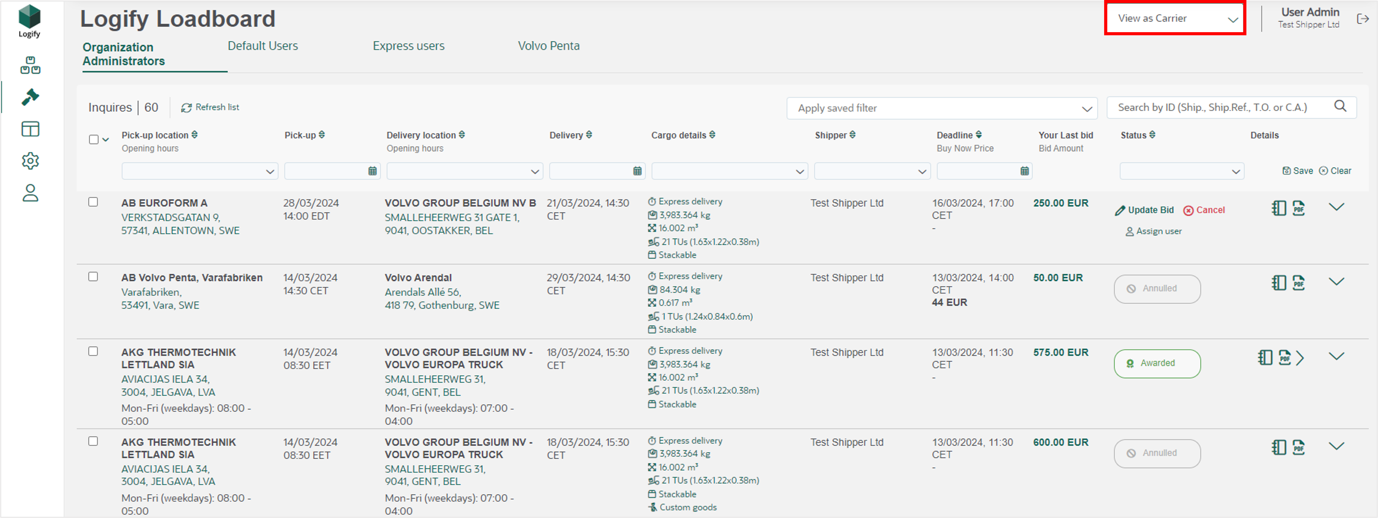Toggle the select-all header checkbox
Screen dimensions: 1378x518
[93, 139]
